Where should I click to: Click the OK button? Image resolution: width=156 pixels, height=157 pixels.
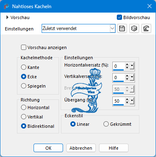point(48,148)
